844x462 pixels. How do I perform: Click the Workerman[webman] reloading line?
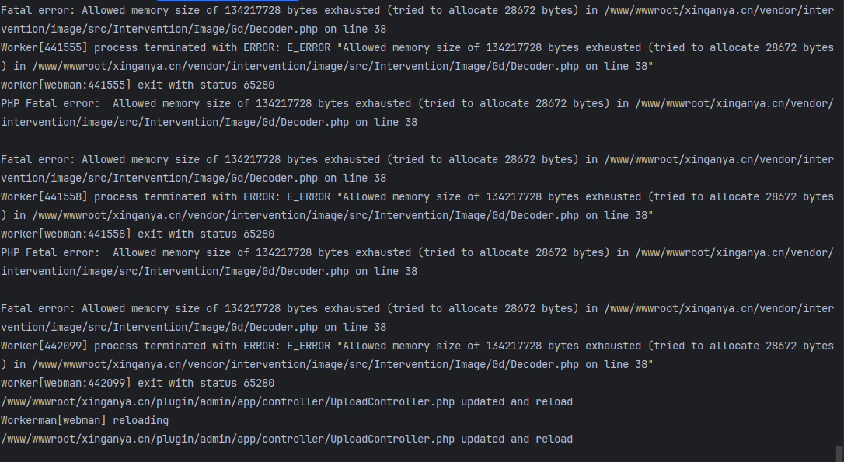pos(85,421)
